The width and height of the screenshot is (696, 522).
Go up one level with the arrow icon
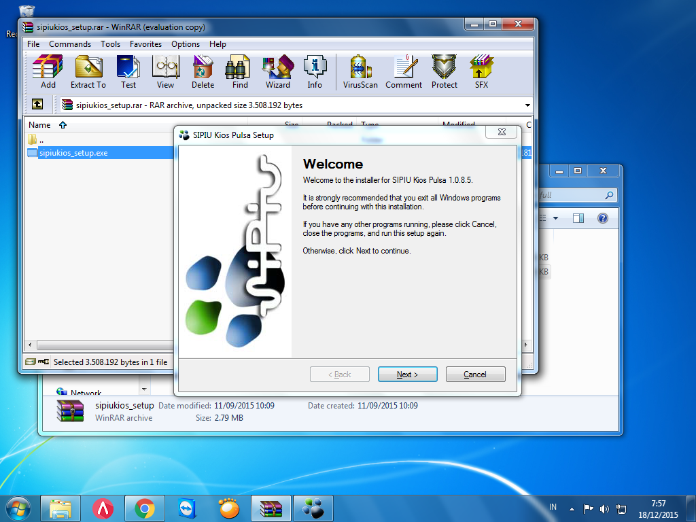(x=37, y=104)
